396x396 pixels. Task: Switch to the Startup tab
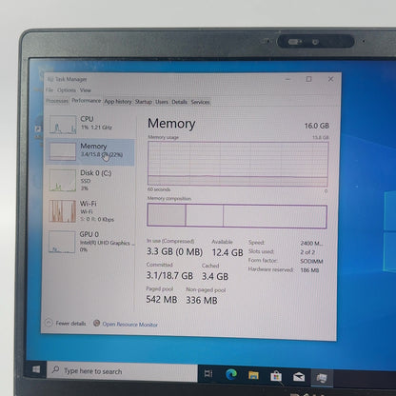tap(144, 102)
